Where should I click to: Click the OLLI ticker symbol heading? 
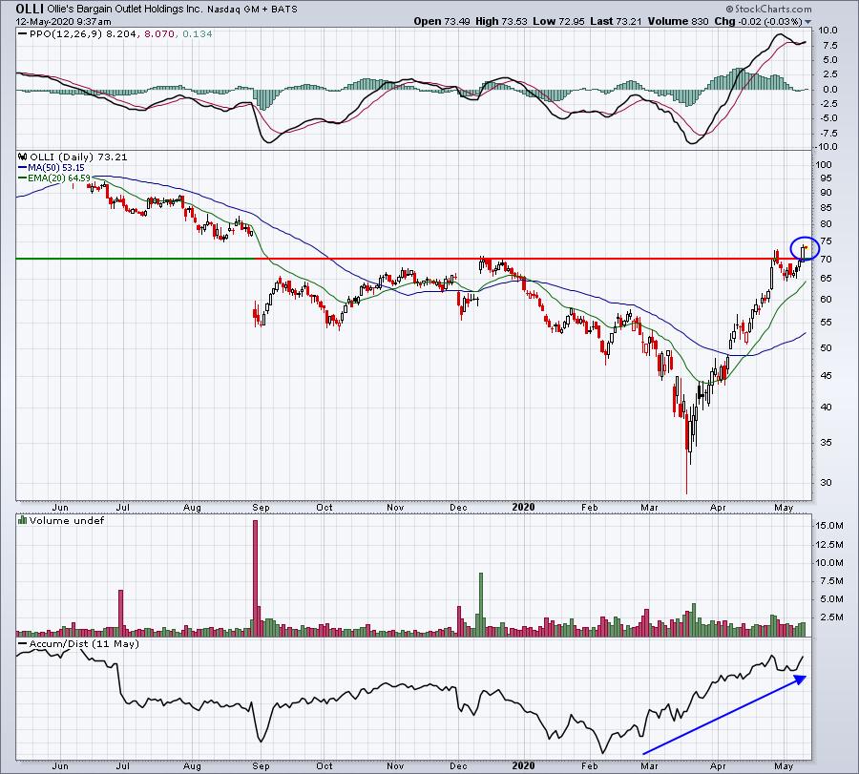pyautogui.click(x=21, y=9)
